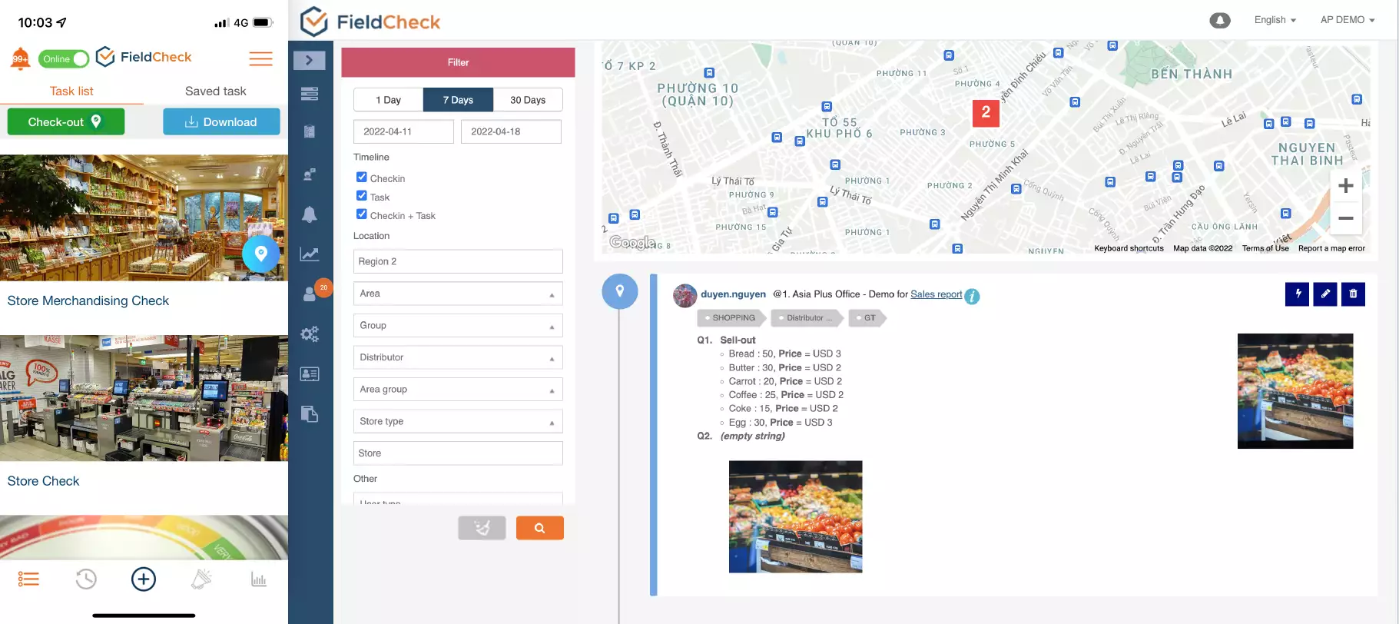1399x624 pixels.
Task: Open the hamburger menu on phone app
Action: 260,58
